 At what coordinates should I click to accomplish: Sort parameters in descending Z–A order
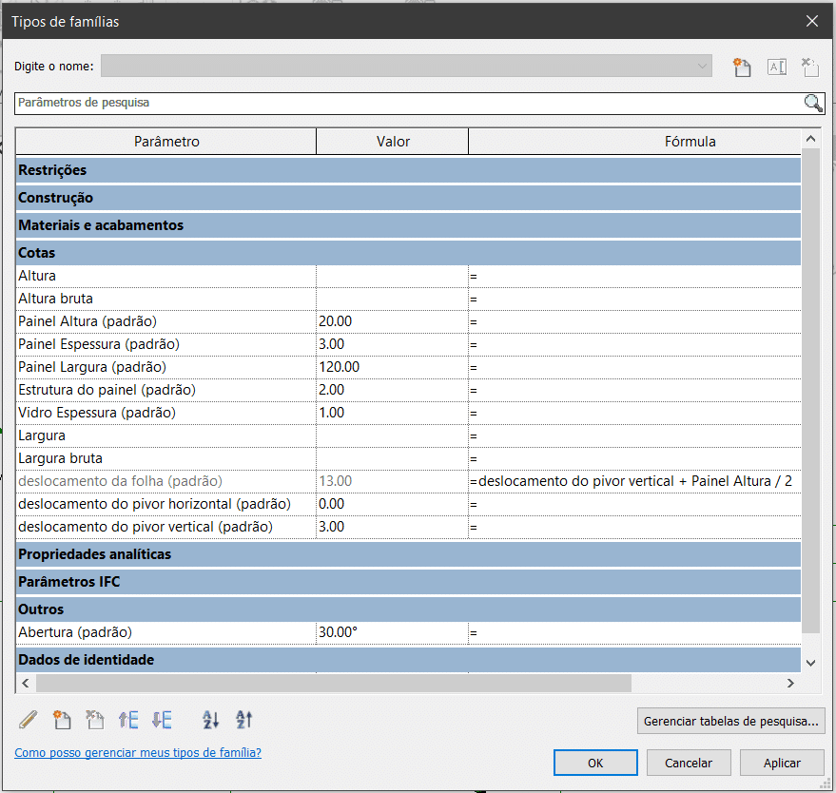pyautogui.click(x=243, y=720)
